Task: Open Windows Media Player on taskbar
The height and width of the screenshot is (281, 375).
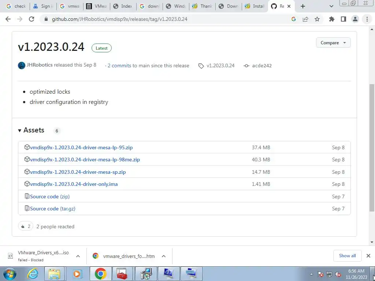Action: pyautogui.click(x=77, y=274)
